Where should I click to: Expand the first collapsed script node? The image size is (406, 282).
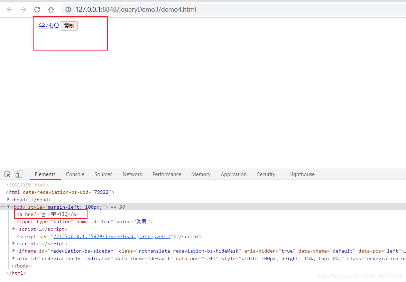[x=14, y=229]
